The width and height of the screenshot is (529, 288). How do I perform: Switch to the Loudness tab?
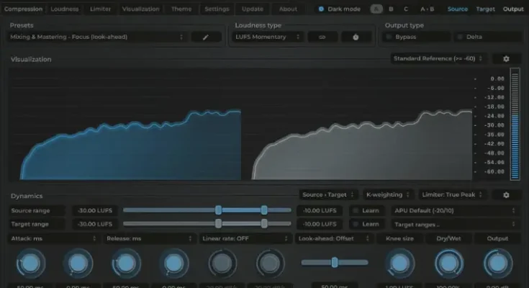click(65, 9)
